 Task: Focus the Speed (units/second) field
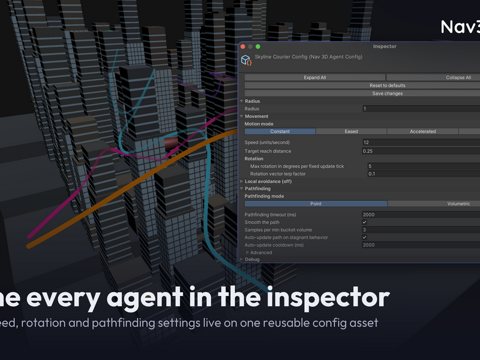(421, 142)
